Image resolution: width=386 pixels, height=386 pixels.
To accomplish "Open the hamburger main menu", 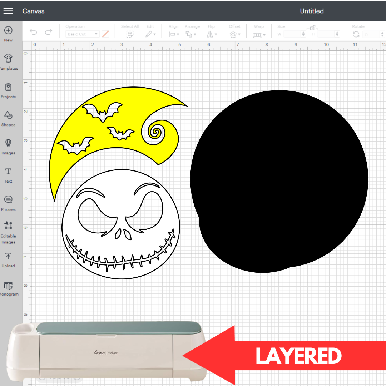I will (x=8, y=11).
